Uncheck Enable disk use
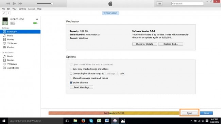This screenshot has height=124, width=221. click(71, 83)
